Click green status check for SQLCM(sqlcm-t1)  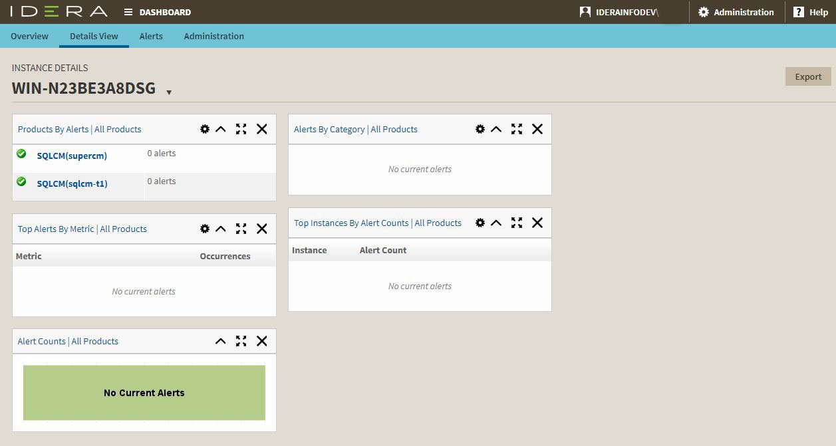[x=21, y=181]
